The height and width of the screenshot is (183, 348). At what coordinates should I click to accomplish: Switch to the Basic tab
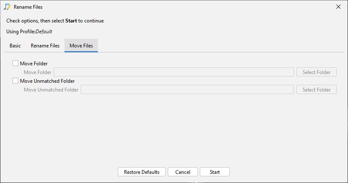coord(15,46)
